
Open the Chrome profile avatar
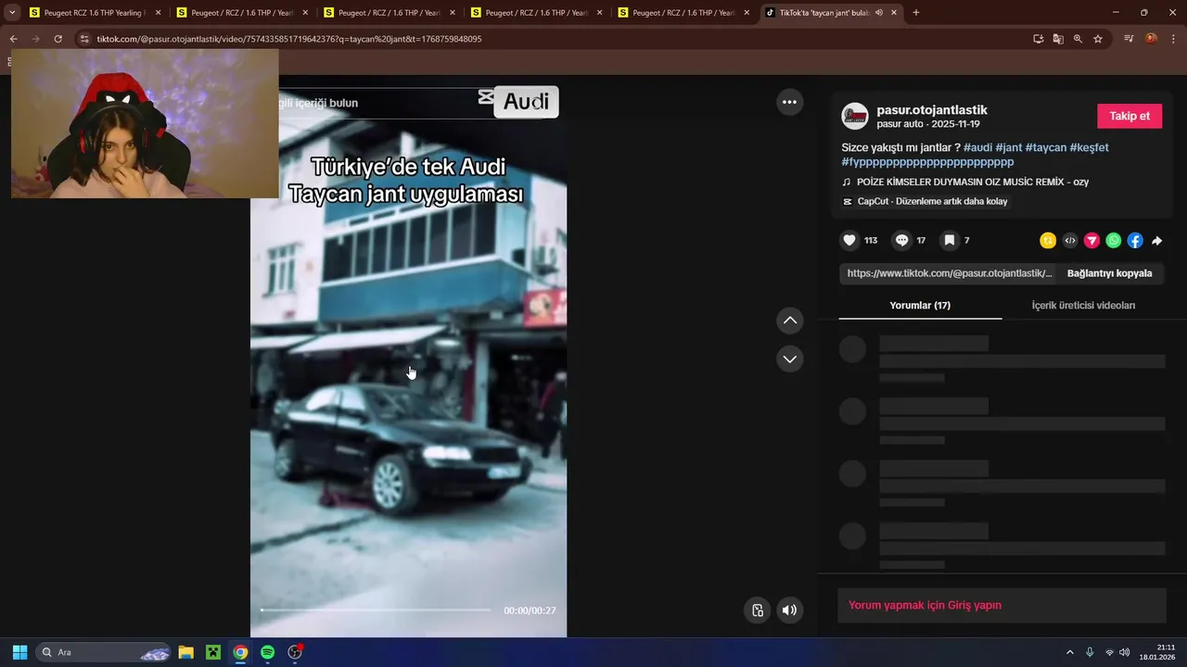click(x=1152, y=39)
